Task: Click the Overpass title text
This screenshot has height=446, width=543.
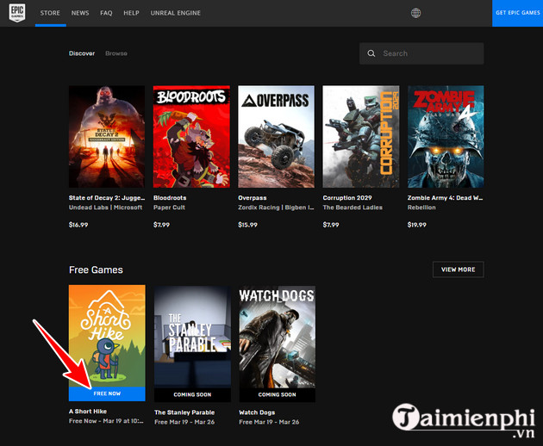Action: click(x=252, y=197)
